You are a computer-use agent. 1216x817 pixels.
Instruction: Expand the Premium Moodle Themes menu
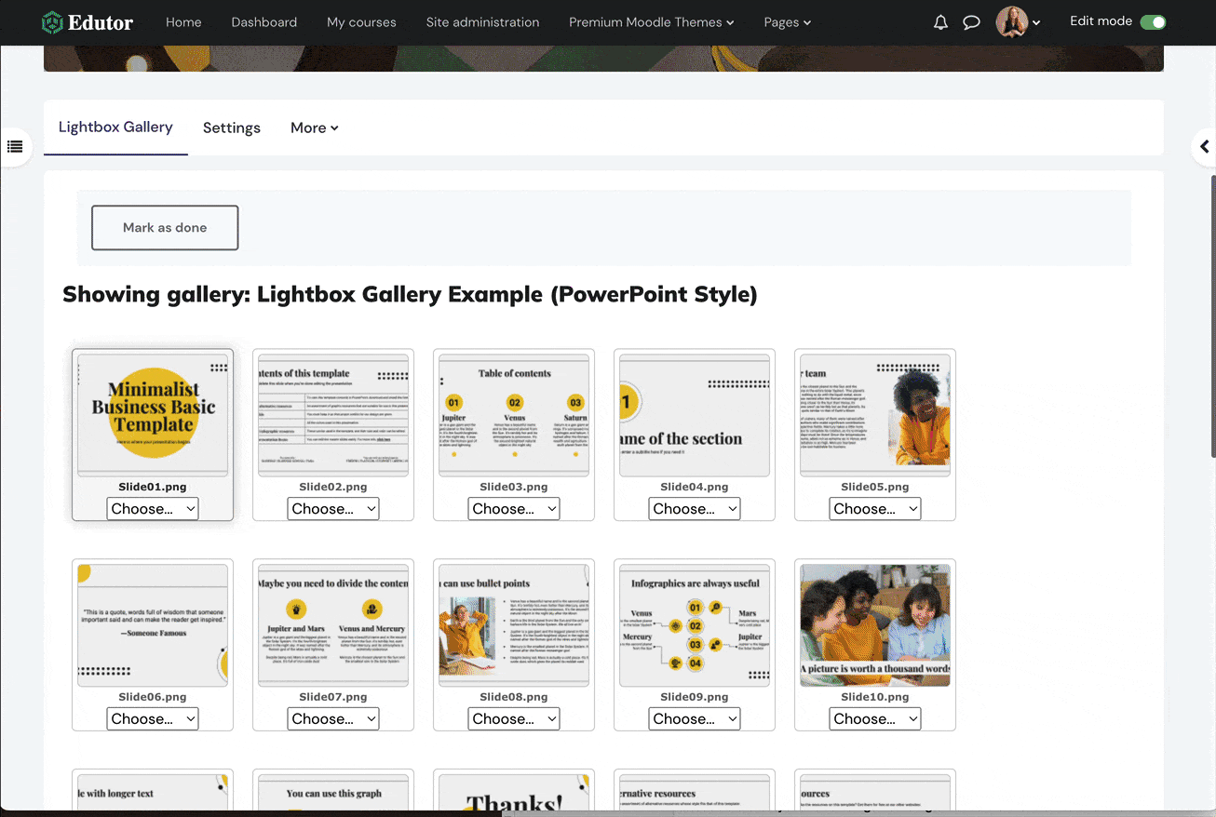coord(651,22)
